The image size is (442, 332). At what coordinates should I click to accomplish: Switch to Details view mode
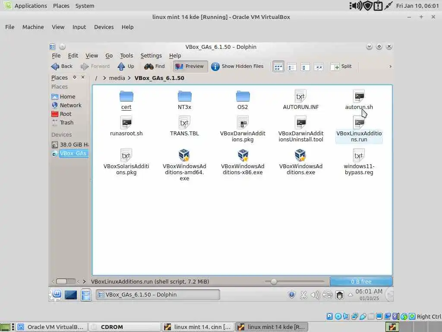point(305,67)
